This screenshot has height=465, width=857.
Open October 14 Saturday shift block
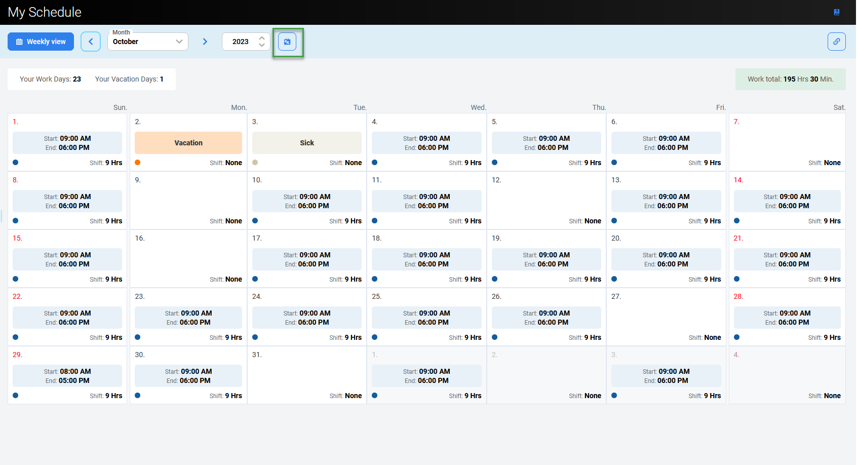(787, 201)
